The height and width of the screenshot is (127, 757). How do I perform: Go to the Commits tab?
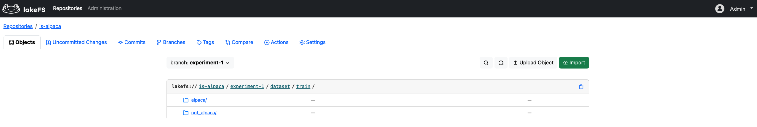(132, 42)
